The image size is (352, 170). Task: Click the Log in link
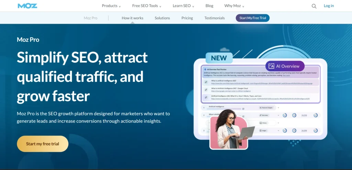click(329, 6)
